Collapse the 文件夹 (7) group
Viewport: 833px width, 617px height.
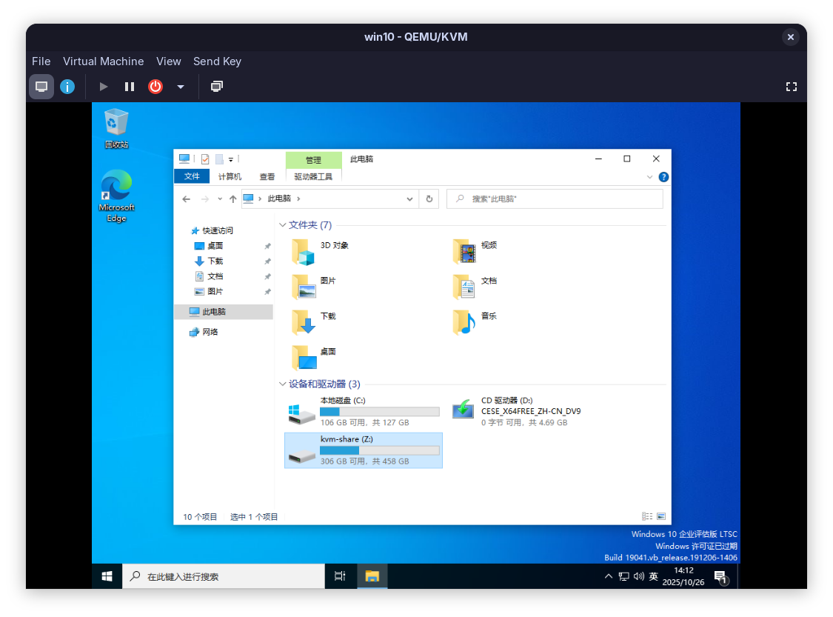click(283, 225)
